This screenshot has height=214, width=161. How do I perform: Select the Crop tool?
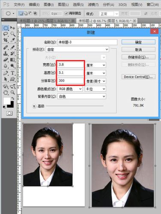(6, 40)
